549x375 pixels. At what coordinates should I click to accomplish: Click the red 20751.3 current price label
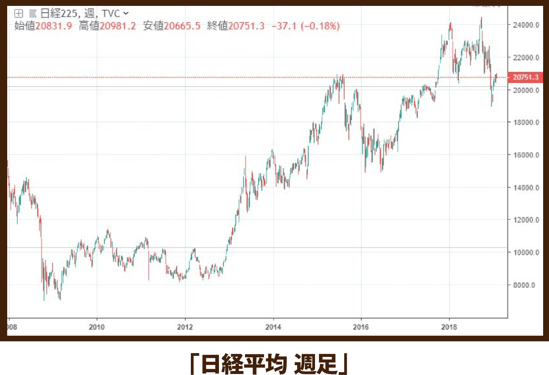coord(525,77)
